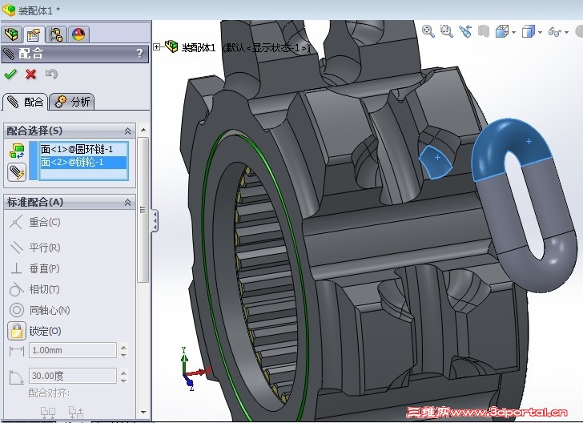Click the highlighted blue face on the sprocket

pyautogui.click(x=436, y=162)
